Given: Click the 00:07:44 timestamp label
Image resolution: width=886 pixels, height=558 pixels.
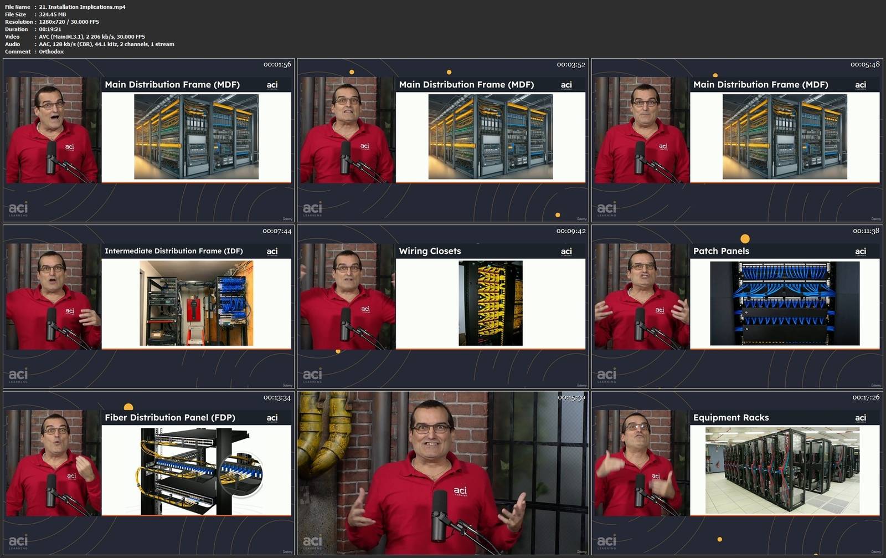Looking at the screenshot, I should coord(277,231).
